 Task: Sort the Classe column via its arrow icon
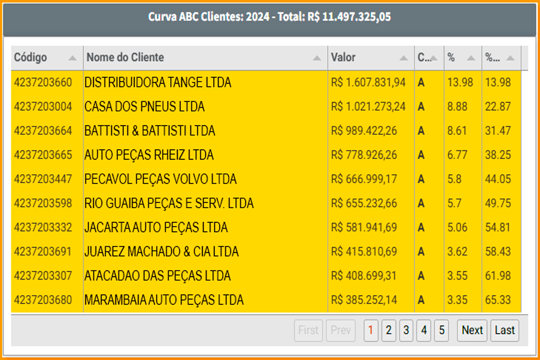click(x=433, y=58)
